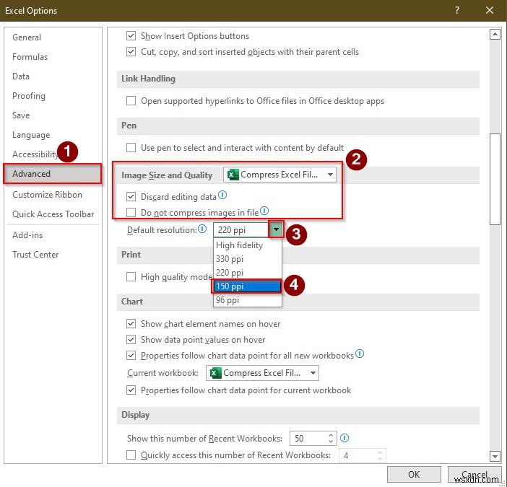507x487 pixels.
Task: Open the Default resolution dropdown arrow
Action: [x=277, y=230]
